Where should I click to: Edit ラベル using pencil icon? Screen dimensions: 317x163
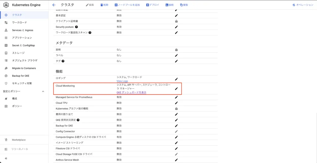point(176,55)
